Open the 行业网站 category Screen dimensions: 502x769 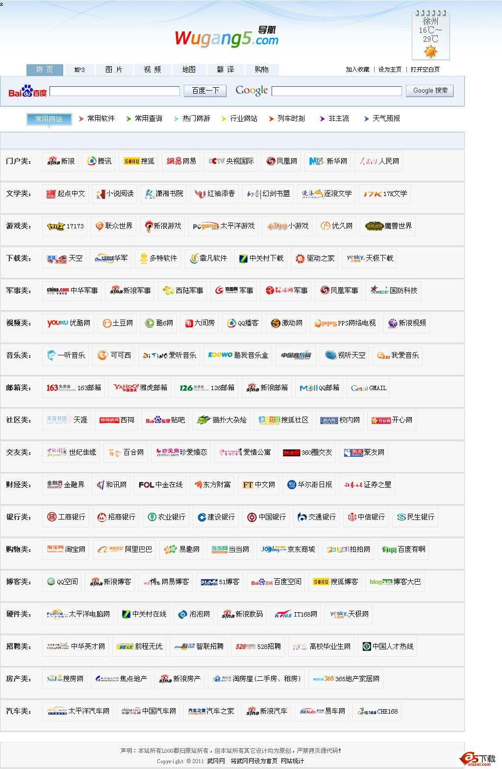pyautogui.click(x=244, y=119)
